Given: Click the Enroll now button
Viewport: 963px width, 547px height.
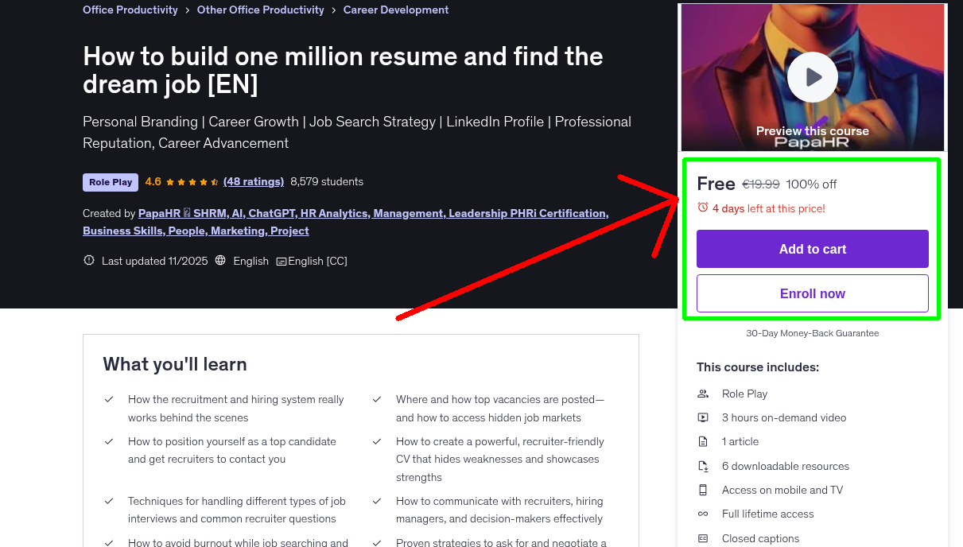Looking at the screenshot, I should [812, 293].
